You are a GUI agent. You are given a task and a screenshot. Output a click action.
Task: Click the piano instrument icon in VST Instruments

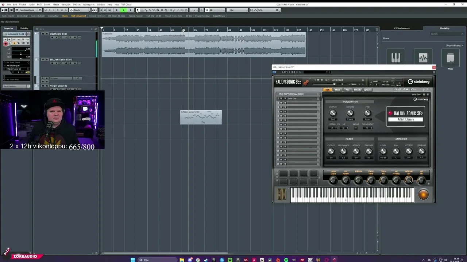point(396,57)
